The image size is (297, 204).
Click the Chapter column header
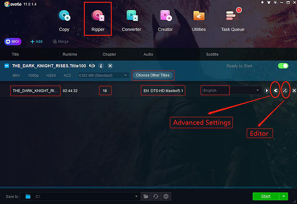[109, 54]
